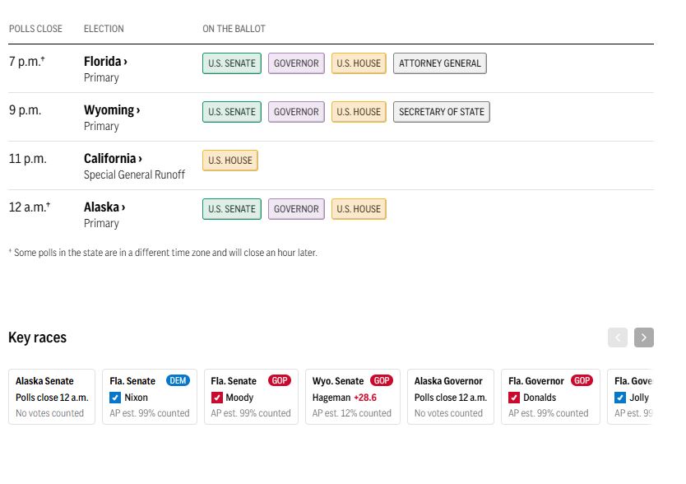This screenshot has width=686, height=484.
Task: Select Florida's Governor ballot tag
Action: tap(296, 63)
